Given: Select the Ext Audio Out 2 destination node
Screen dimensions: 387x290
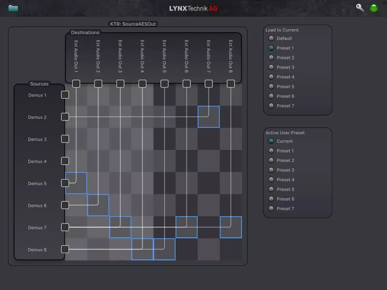Looking at the screenshot, I should point(98,84).
